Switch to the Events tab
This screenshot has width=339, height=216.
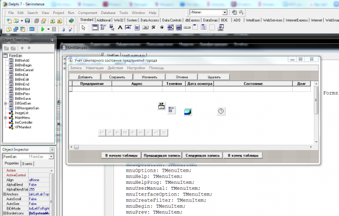point(27,163)
